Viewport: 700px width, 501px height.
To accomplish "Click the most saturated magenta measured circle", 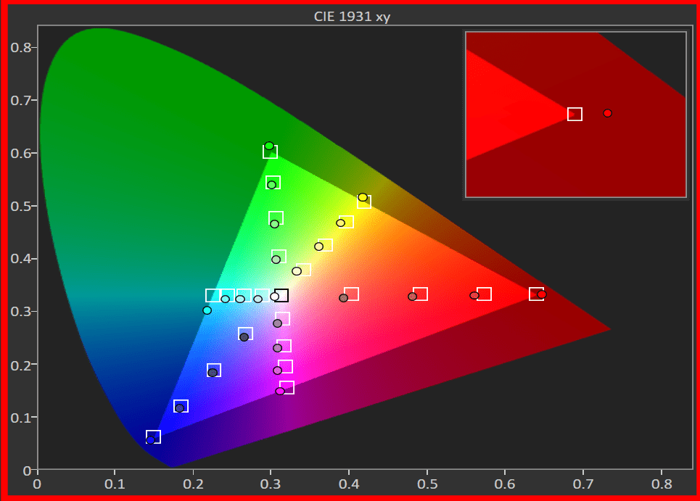I will [280, 392].
